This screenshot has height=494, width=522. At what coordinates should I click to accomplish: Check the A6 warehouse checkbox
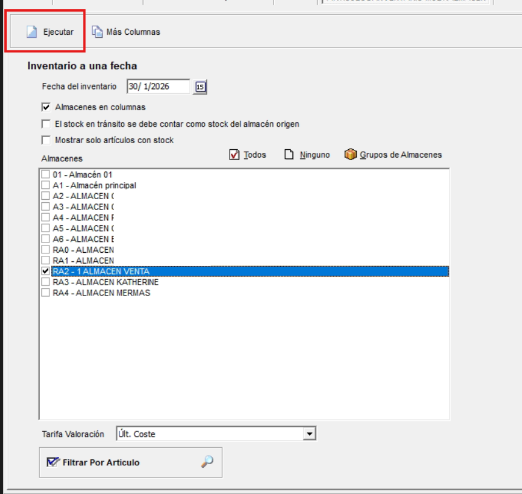(46, 239)
